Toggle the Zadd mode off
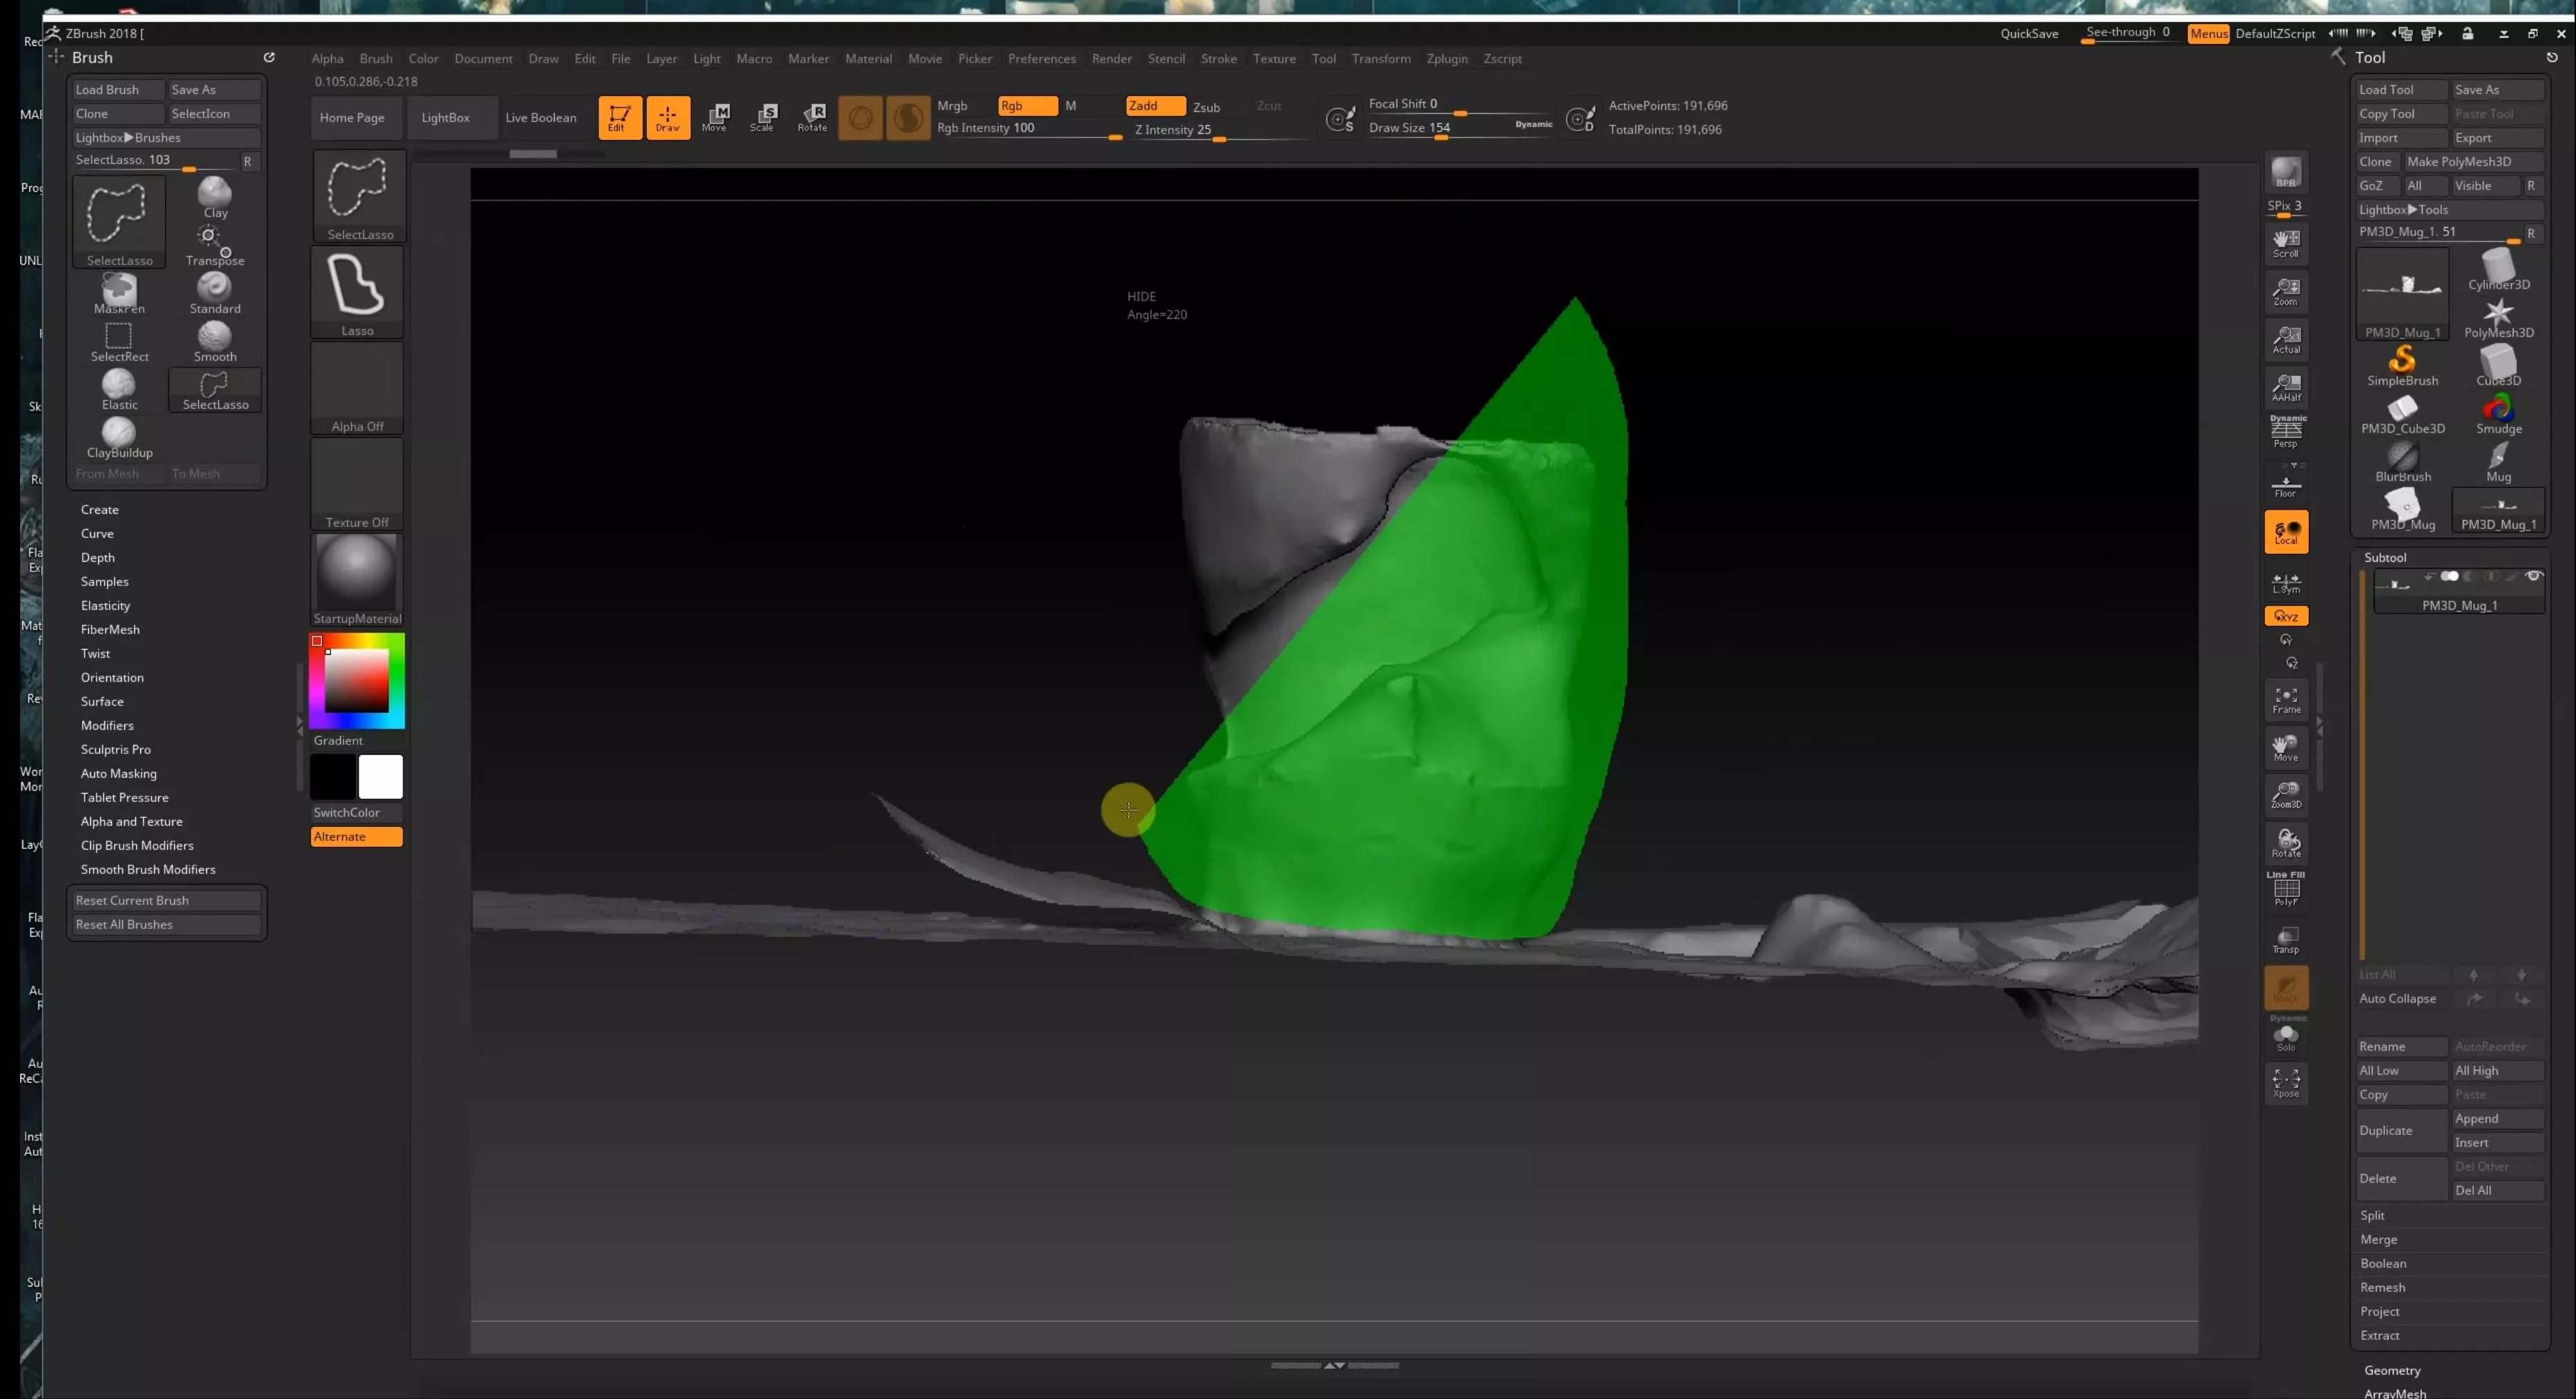This screenshot has height=1399, width=2576. 1154,106
